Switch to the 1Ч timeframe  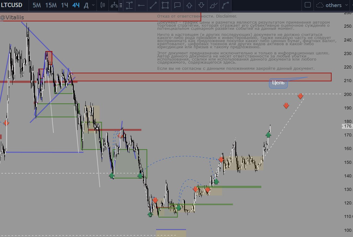(65, 5)
